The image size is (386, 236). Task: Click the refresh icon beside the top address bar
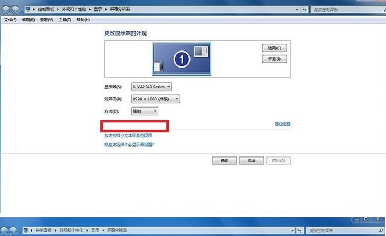click(x=304, y=10)
